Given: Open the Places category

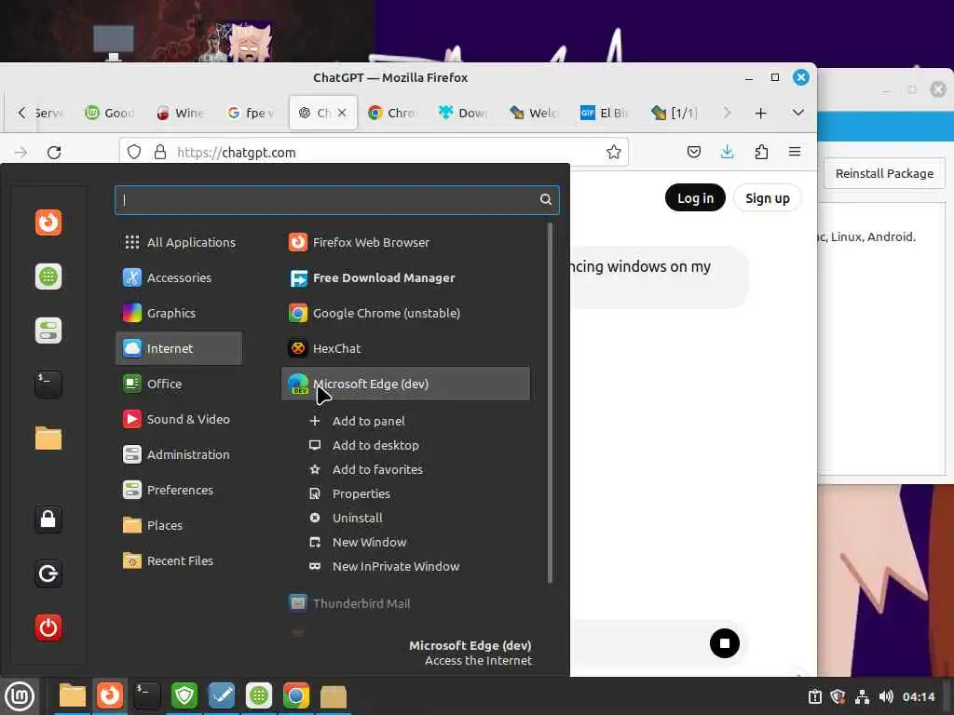Looking at the screenshot, I should pyautogui.click(x=179, y=525).
